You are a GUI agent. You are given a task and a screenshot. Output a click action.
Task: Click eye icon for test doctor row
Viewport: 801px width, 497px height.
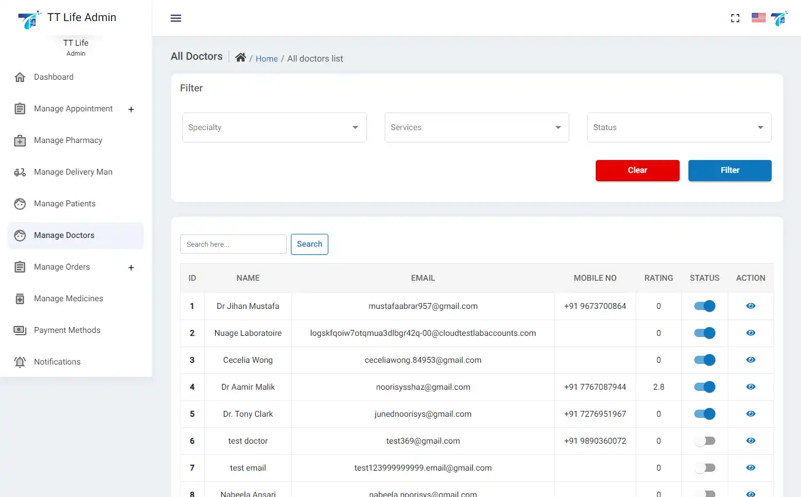pos(751,441)
